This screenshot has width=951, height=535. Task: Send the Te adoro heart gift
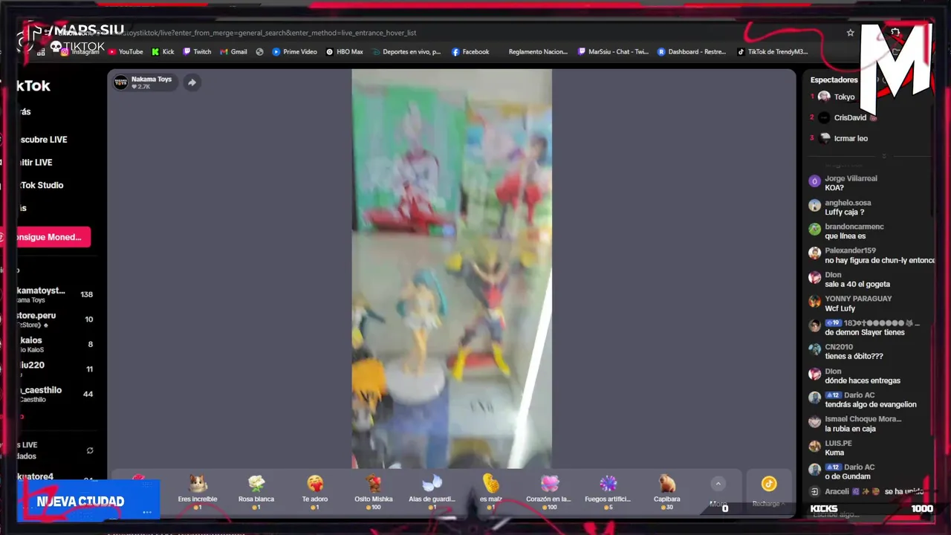tap(315, 492)
